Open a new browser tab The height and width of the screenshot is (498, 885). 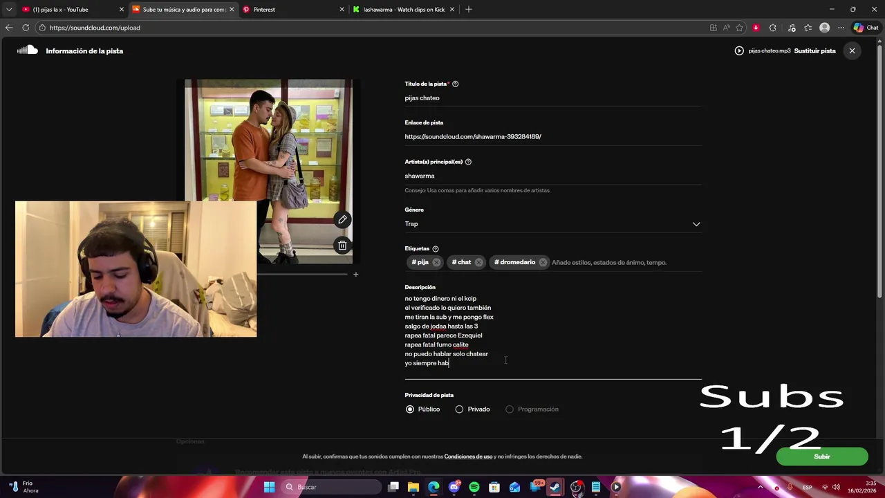coord(469,9)
